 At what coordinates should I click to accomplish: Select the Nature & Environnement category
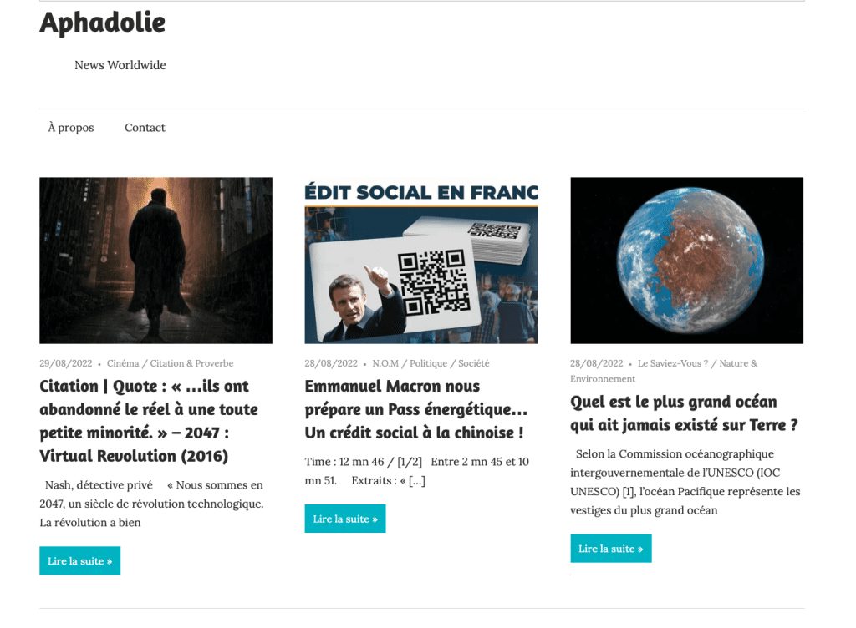664,372
